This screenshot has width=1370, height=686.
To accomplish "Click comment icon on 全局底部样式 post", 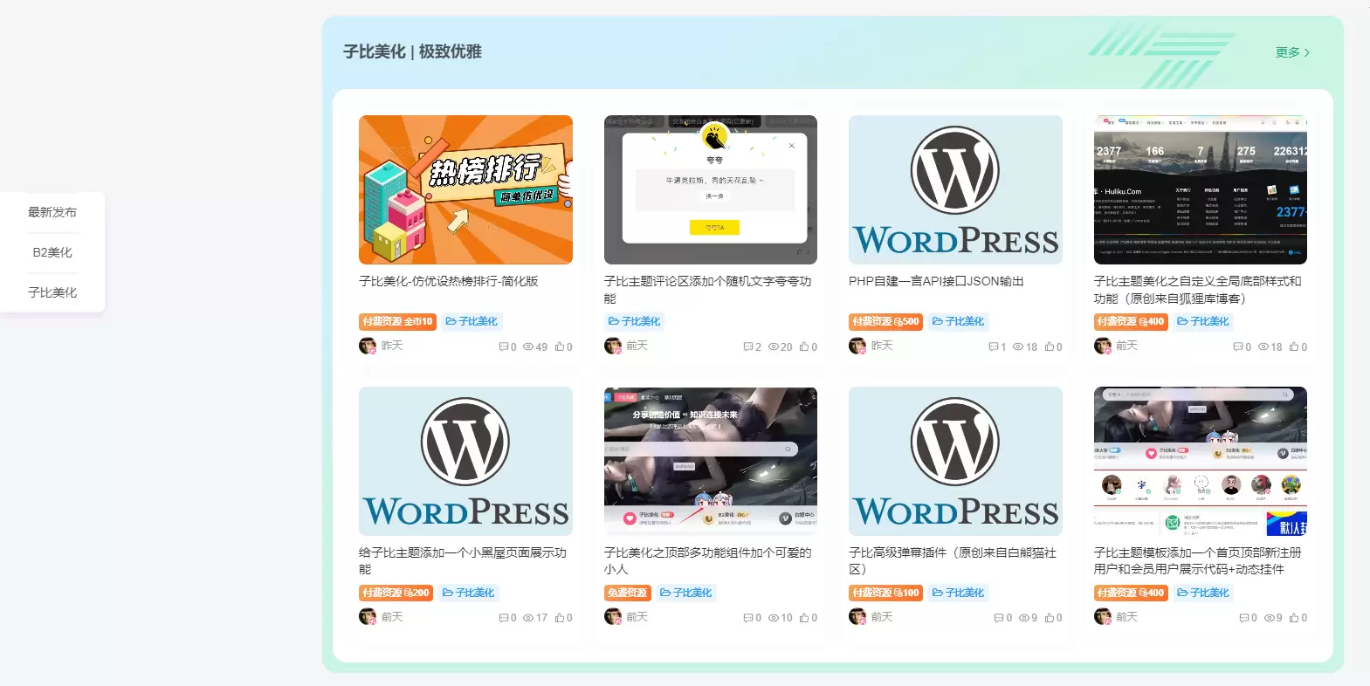I will point(1238,346).
